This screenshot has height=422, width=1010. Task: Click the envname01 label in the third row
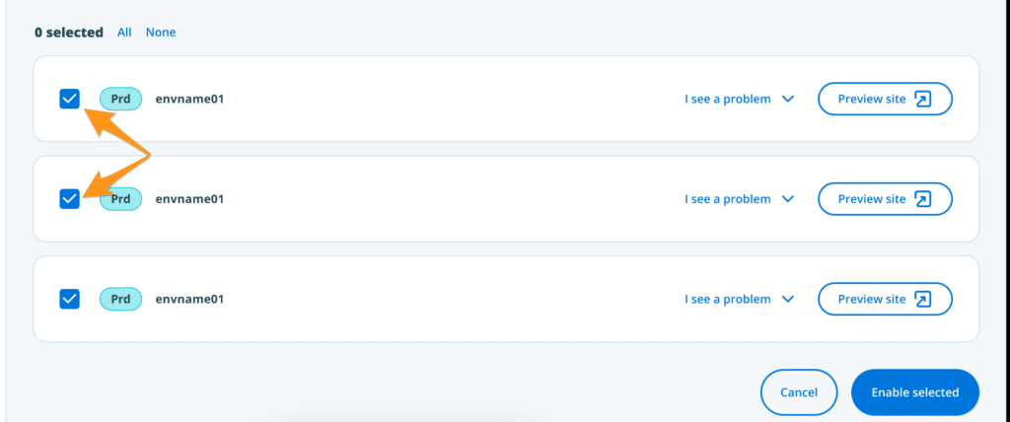pos(190,299)
